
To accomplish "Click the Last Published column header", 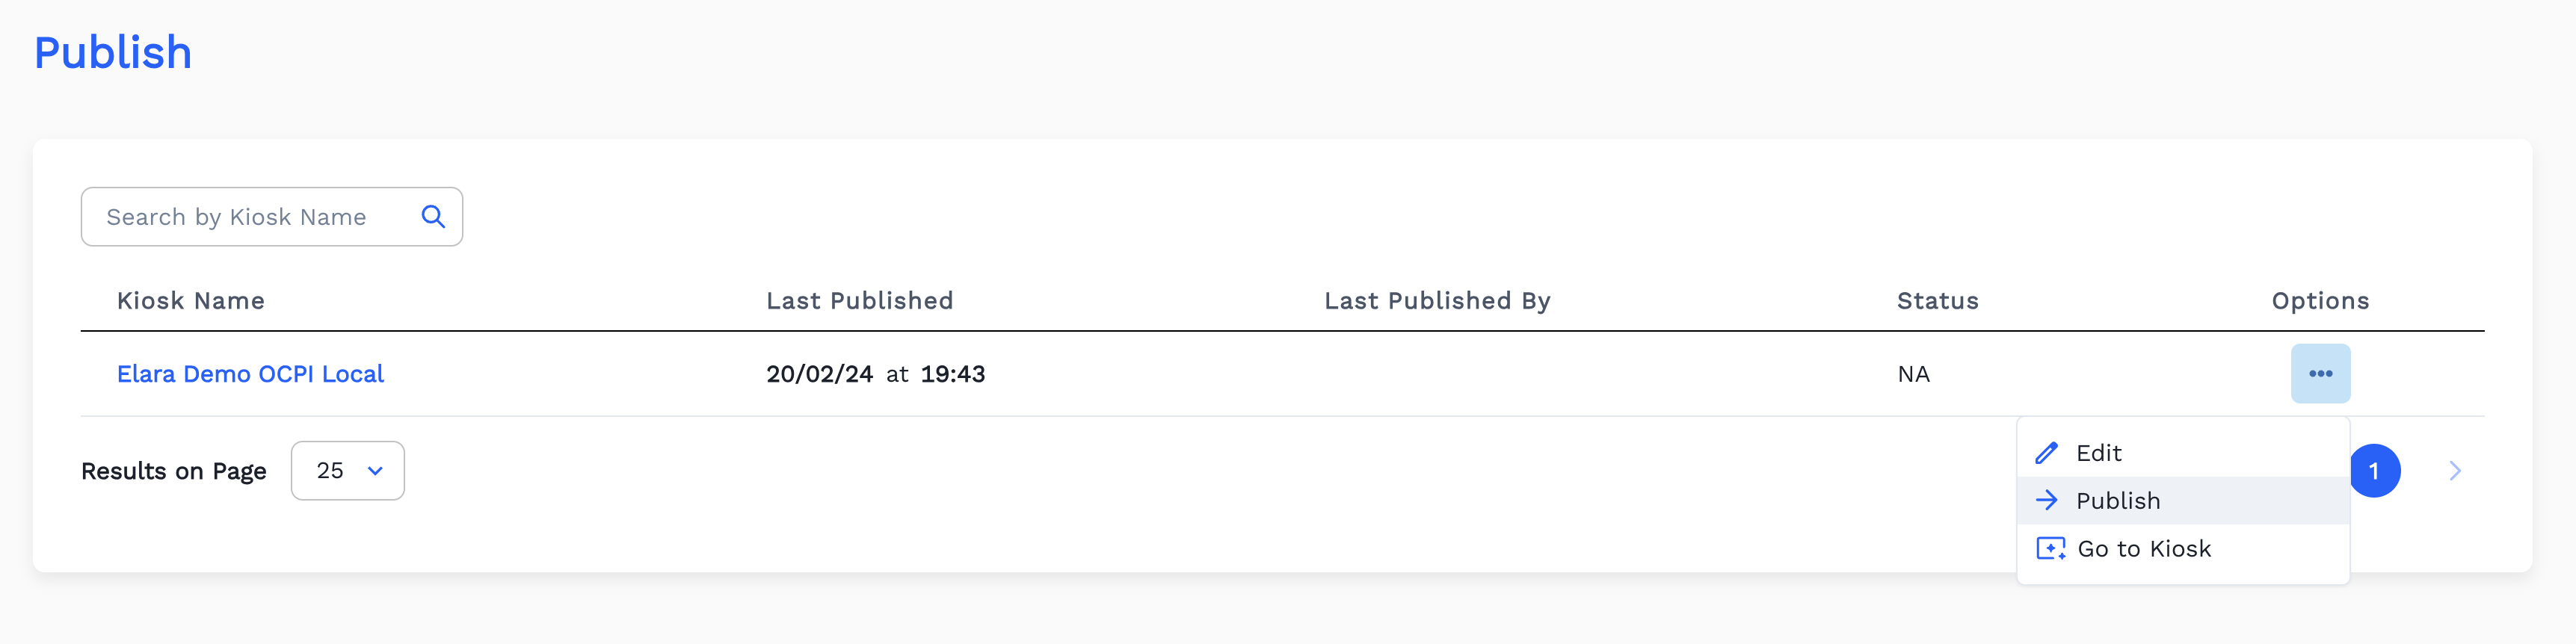I will 859,300.
